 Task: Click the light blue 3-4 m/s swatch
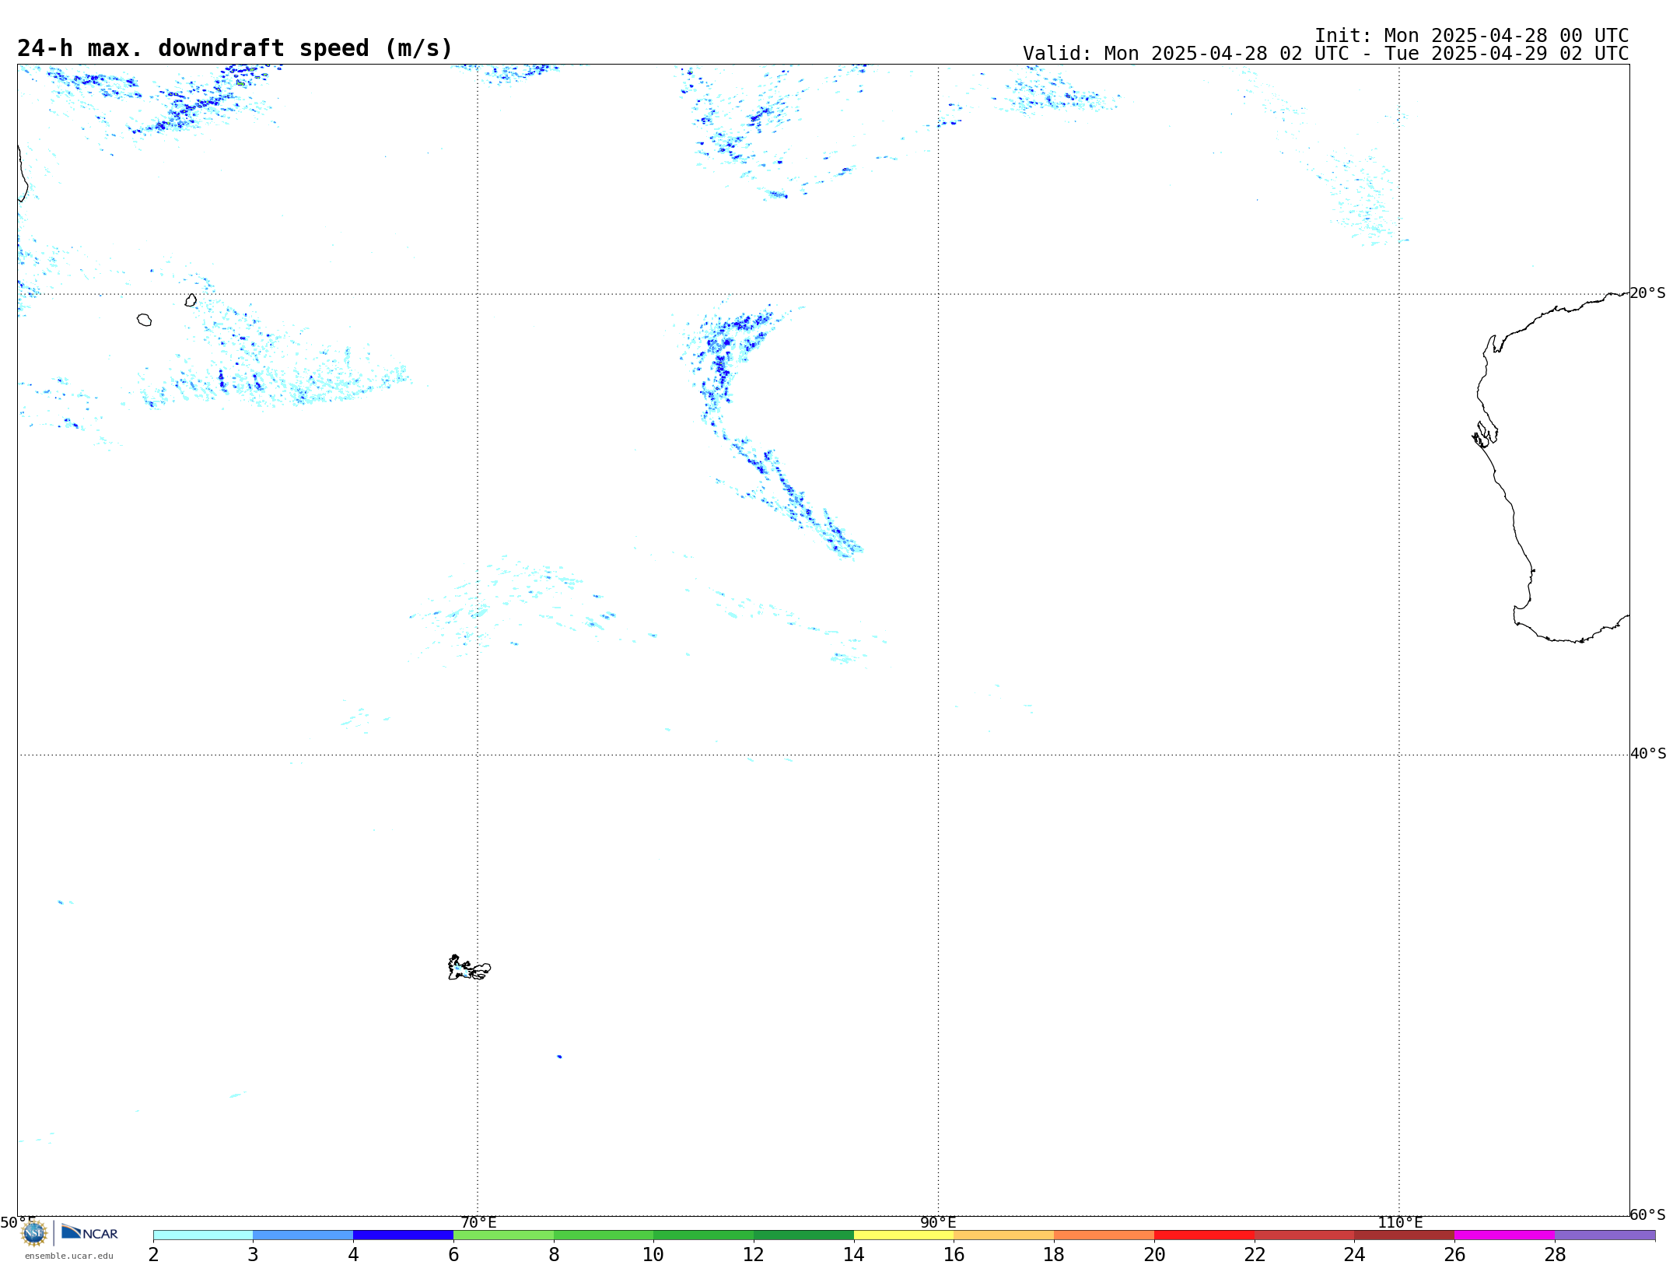(303, 1235)
